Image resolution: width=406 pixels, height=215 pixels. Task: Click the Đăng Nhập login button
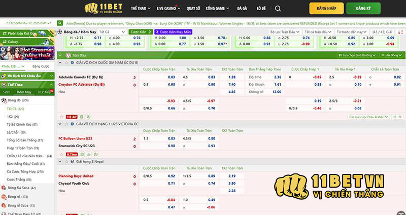(327, 9)
